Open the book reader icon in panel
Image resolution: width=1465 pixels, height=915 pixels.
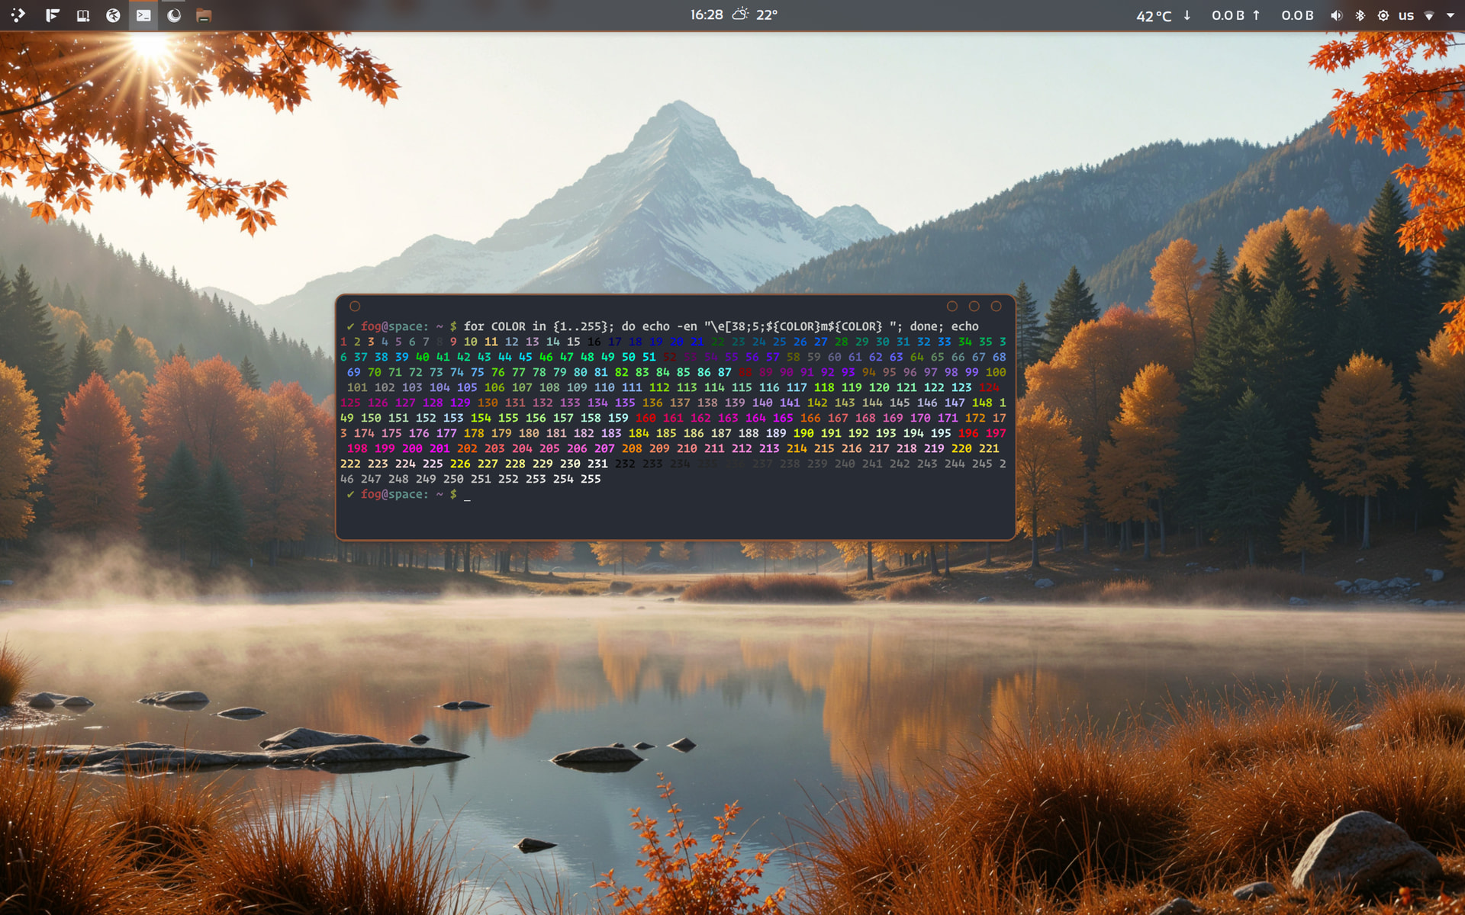point(83,15)
